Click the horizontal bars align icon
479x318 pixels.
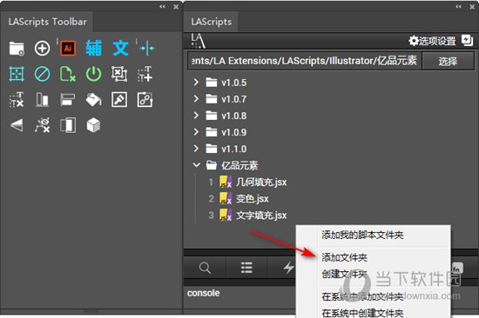point(68,100)
